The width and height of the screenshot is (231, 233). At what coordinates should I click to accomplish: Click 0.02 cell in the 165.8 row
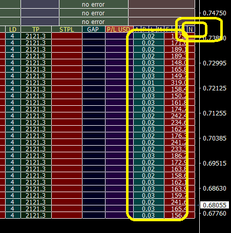(x=149, y=69)
